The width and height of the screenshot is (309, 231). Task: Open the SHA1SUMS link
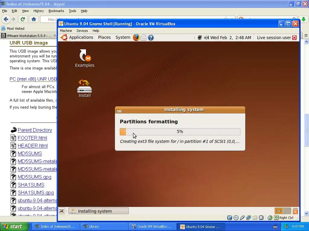click(31, 185)
